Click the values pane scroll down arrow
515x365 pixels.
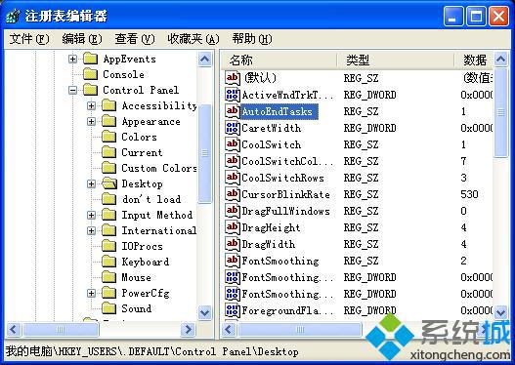click(x=501, y=312)
